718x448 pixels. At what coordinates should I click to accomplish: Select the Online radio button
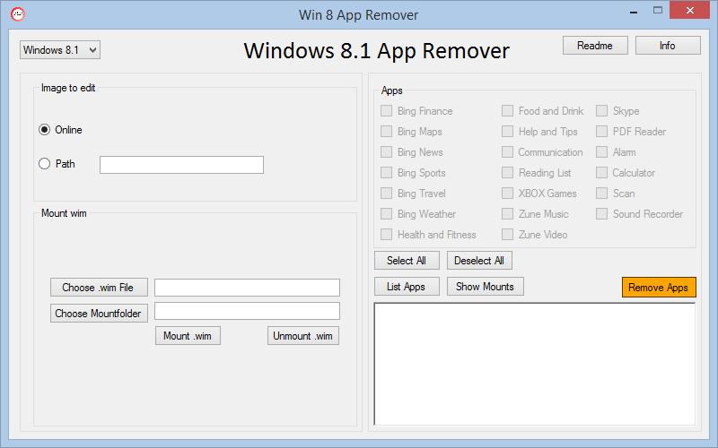pos(44,130)
